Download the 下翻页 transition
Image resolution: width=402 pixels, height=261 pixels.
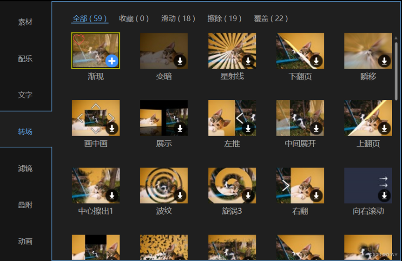pos(316,61)
